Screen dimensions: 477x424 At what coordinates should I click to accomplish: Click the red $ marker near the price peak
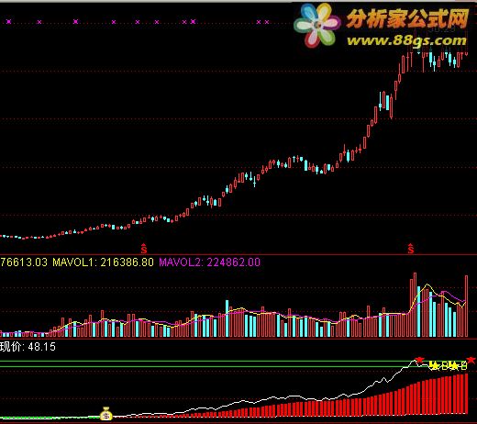click(x=411, y=249)
